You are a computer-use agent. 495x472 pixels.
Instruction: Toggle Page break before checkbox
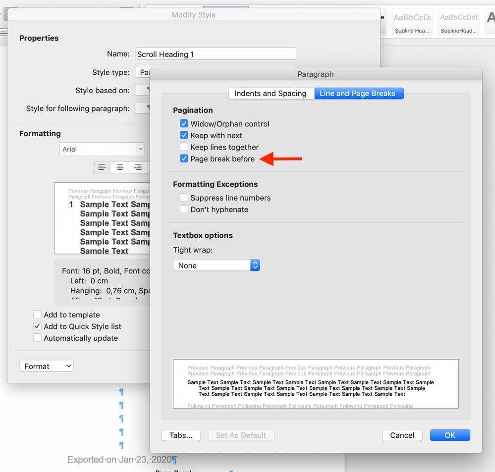184,158
